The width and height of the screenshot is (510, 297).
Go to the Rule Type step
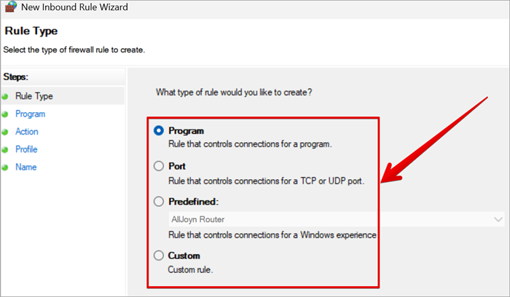[34, 96]
